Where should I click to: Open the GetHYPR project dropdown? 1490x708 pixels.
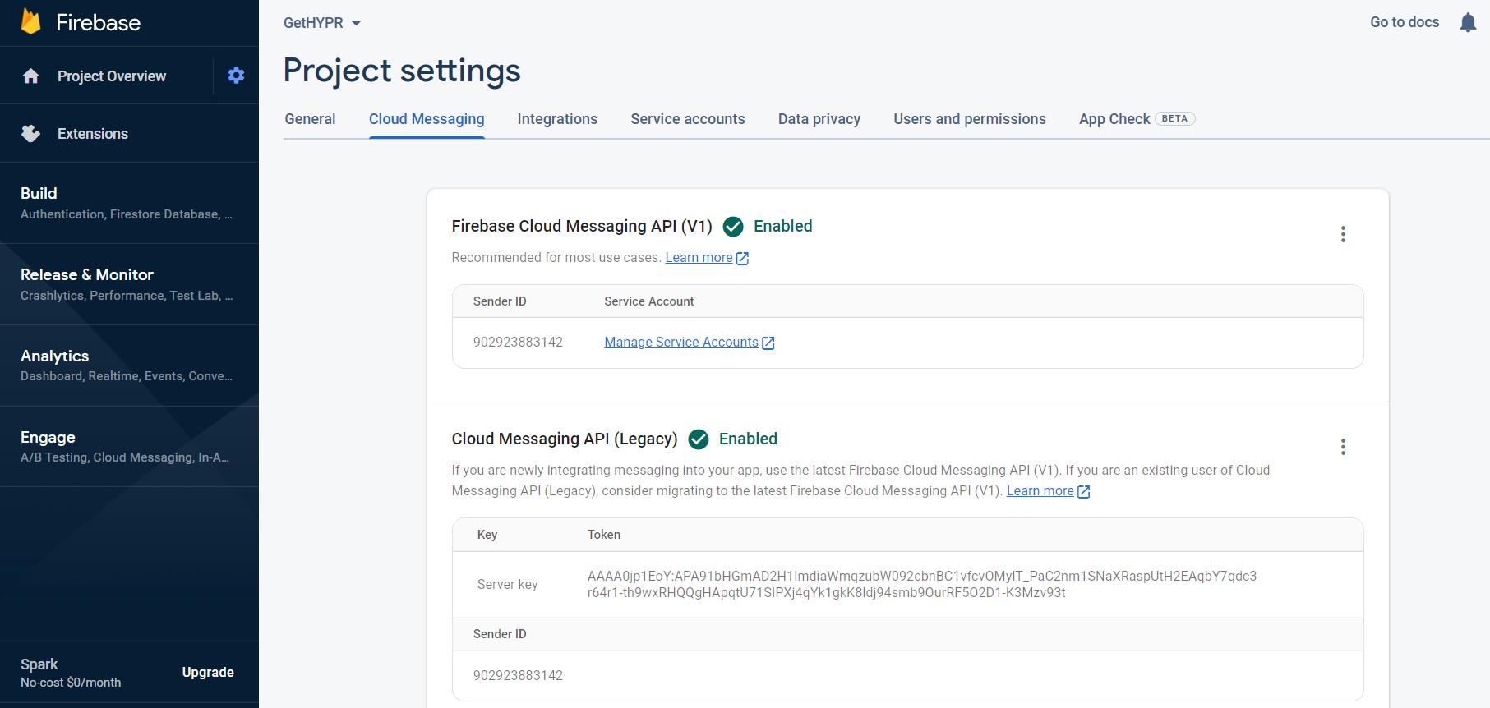322,23
